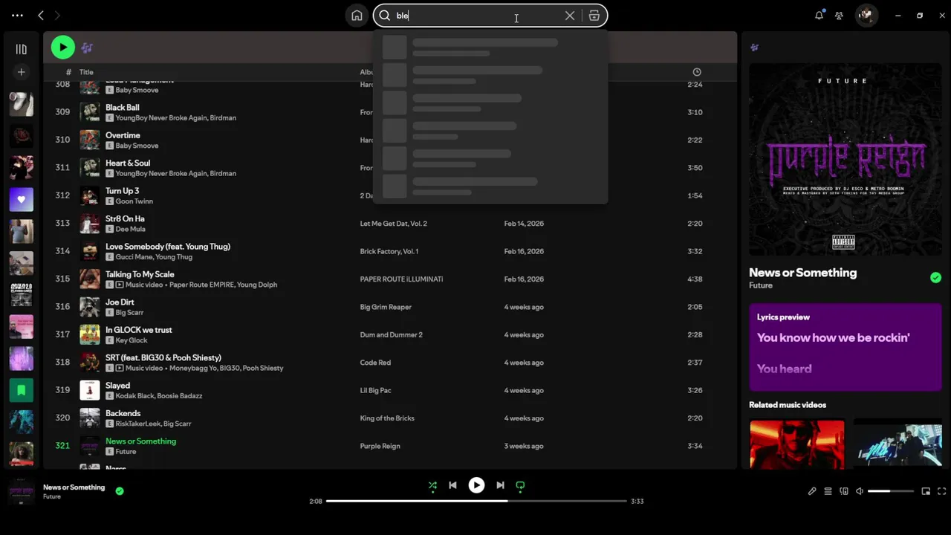The height and width of the screenshot is (535, 951).
Task: Select the track 'Backends'
Action: 123,413
